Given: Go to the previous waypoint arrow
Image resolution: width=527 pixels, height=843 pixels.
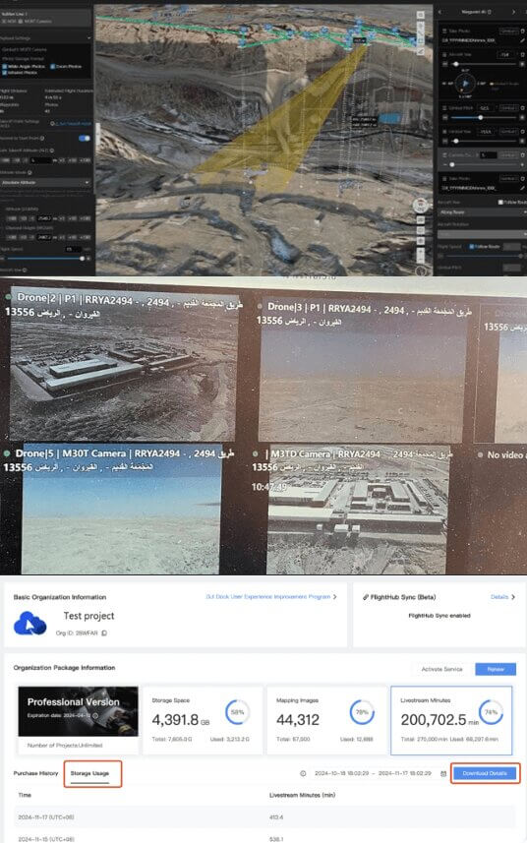Looking at the screenshot, I should click(x=439, y=11).
